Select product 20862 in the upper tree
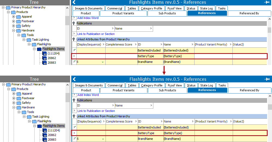Image resolution: width=272 pixels, height=142 pixels. click(x=52, y=58)
